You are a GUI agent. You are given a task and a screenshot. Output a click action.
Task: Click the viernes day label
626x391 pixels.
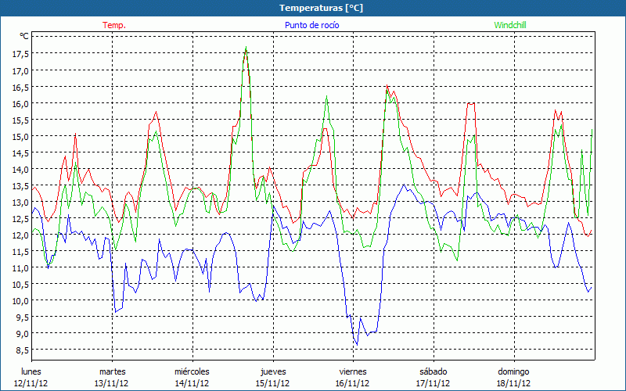tap(353, 371)
